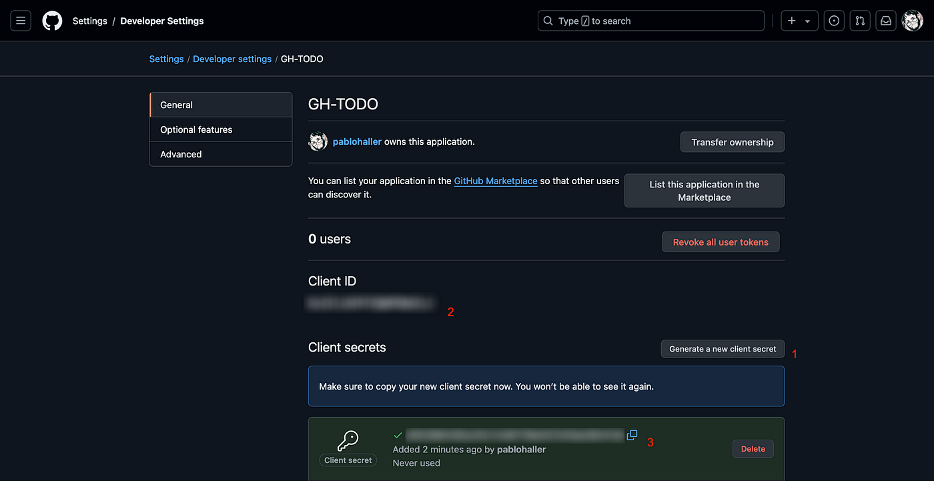This screenshot has height=481, width=934.
Task: Select the Optional features sidebar tab
Action: (x=221, y=129)
